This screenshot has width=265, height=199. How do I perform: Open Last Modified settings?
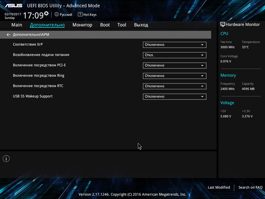point(219,187)
